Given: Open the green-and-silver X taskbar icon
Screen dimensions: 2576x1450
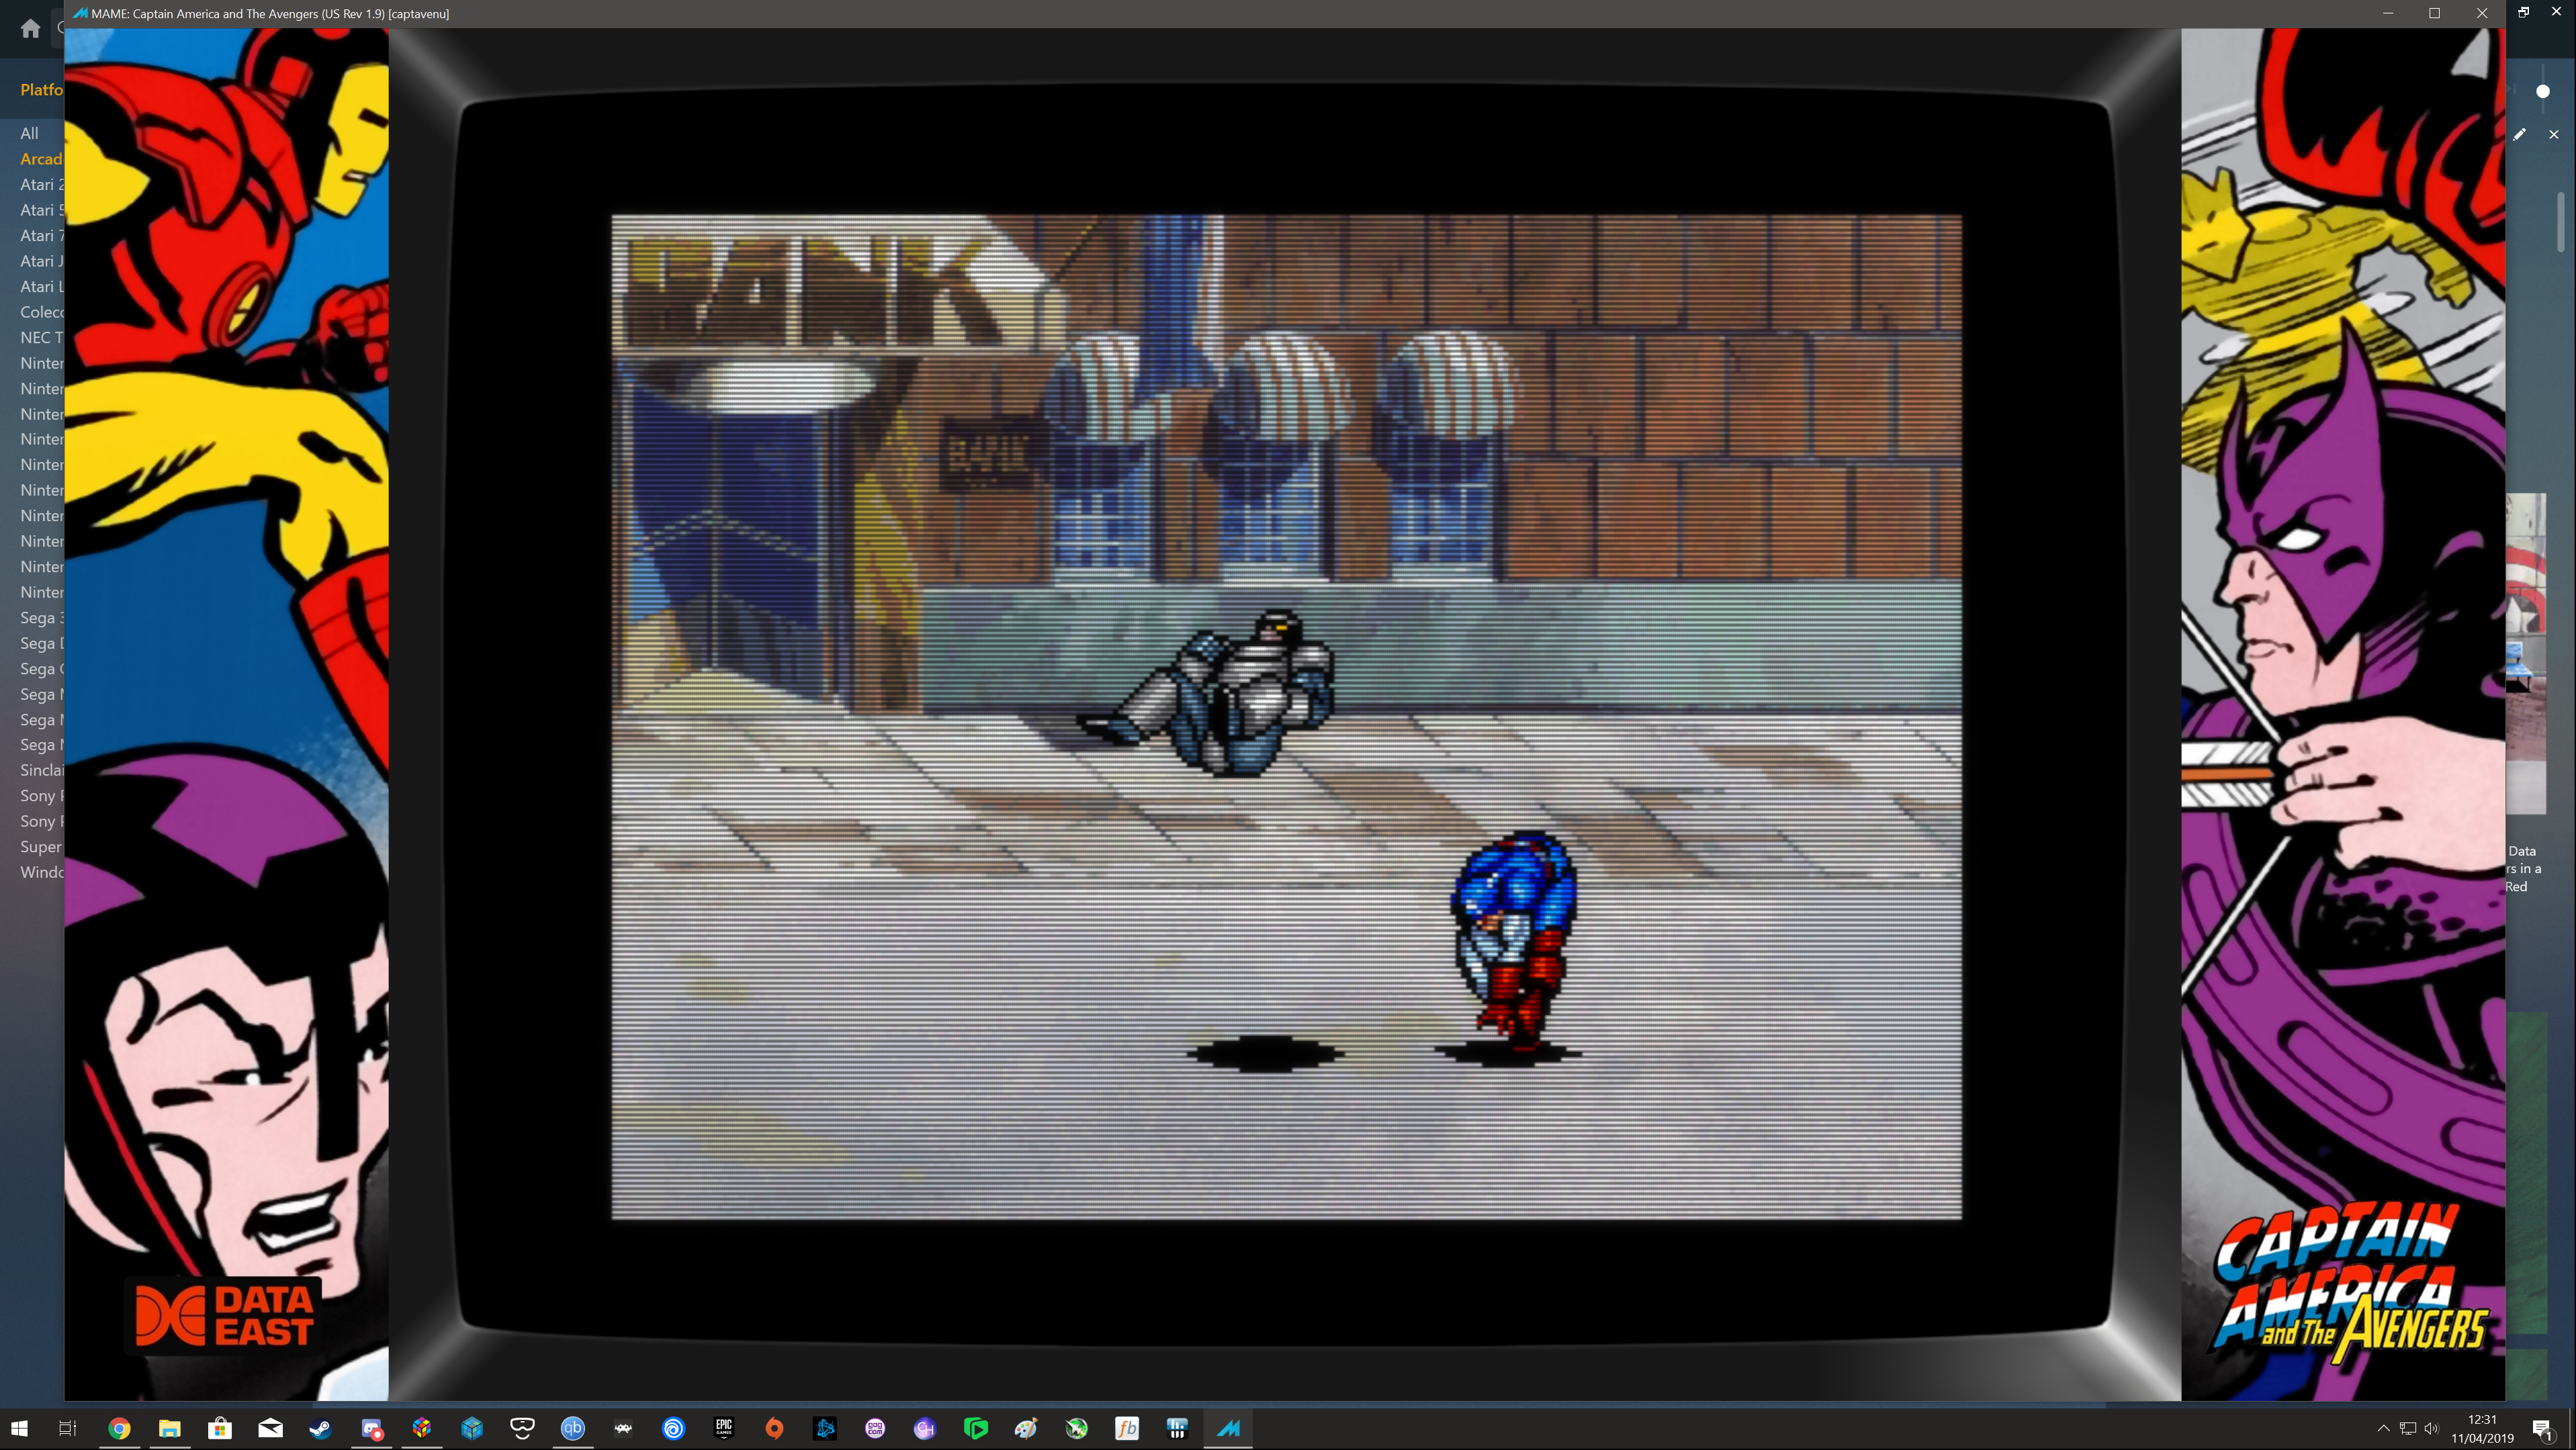Looking at the screenshot, I should coord(1077,1428).
